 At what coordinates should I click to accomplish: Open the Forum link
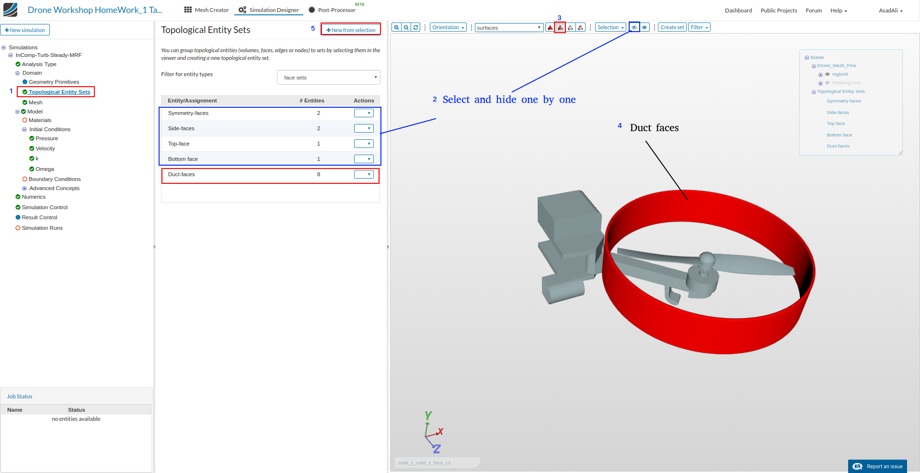[814, 11]
